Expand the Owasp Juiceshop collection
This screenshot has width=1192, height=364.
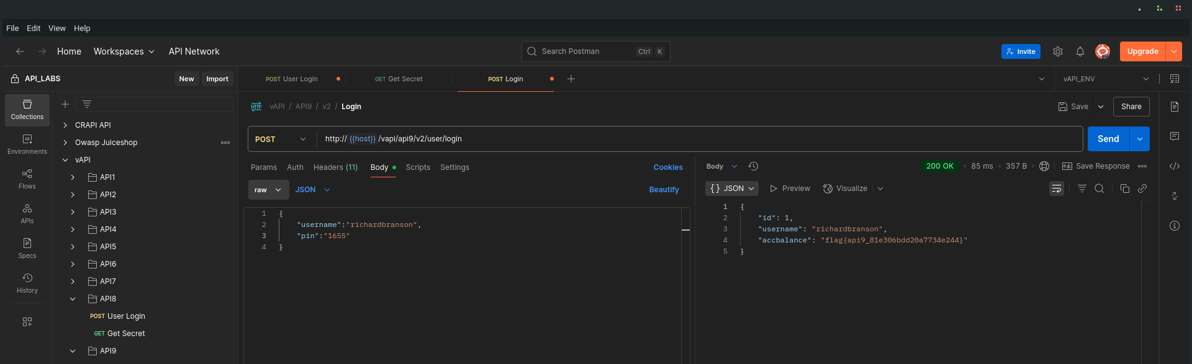[x=65, y=143]
